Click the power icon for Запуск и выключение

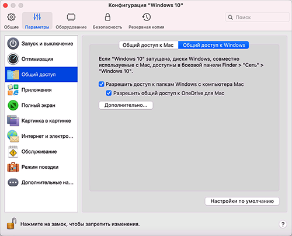coord(13,43)
